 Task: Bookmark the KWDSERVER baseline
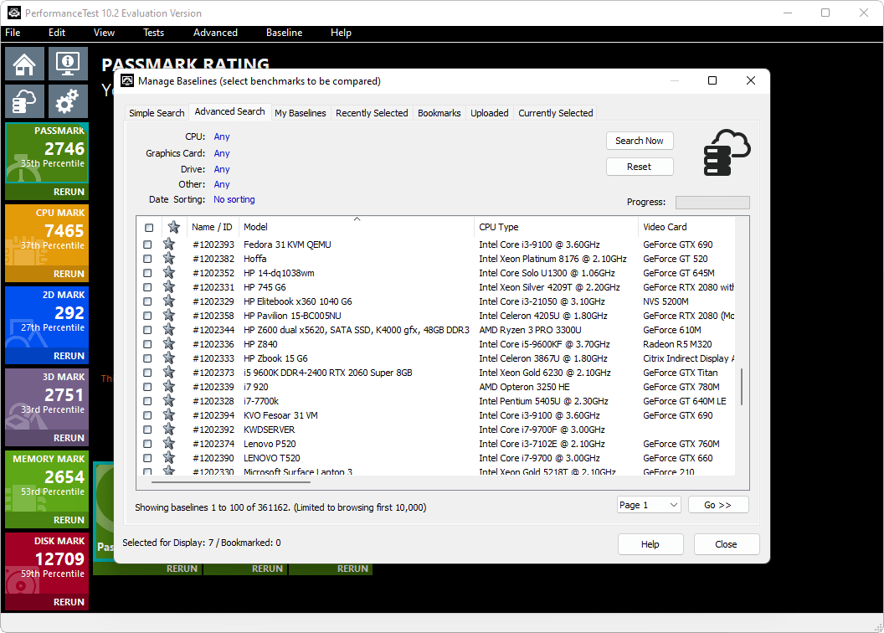pyautogui.click(x=168, y=429)
